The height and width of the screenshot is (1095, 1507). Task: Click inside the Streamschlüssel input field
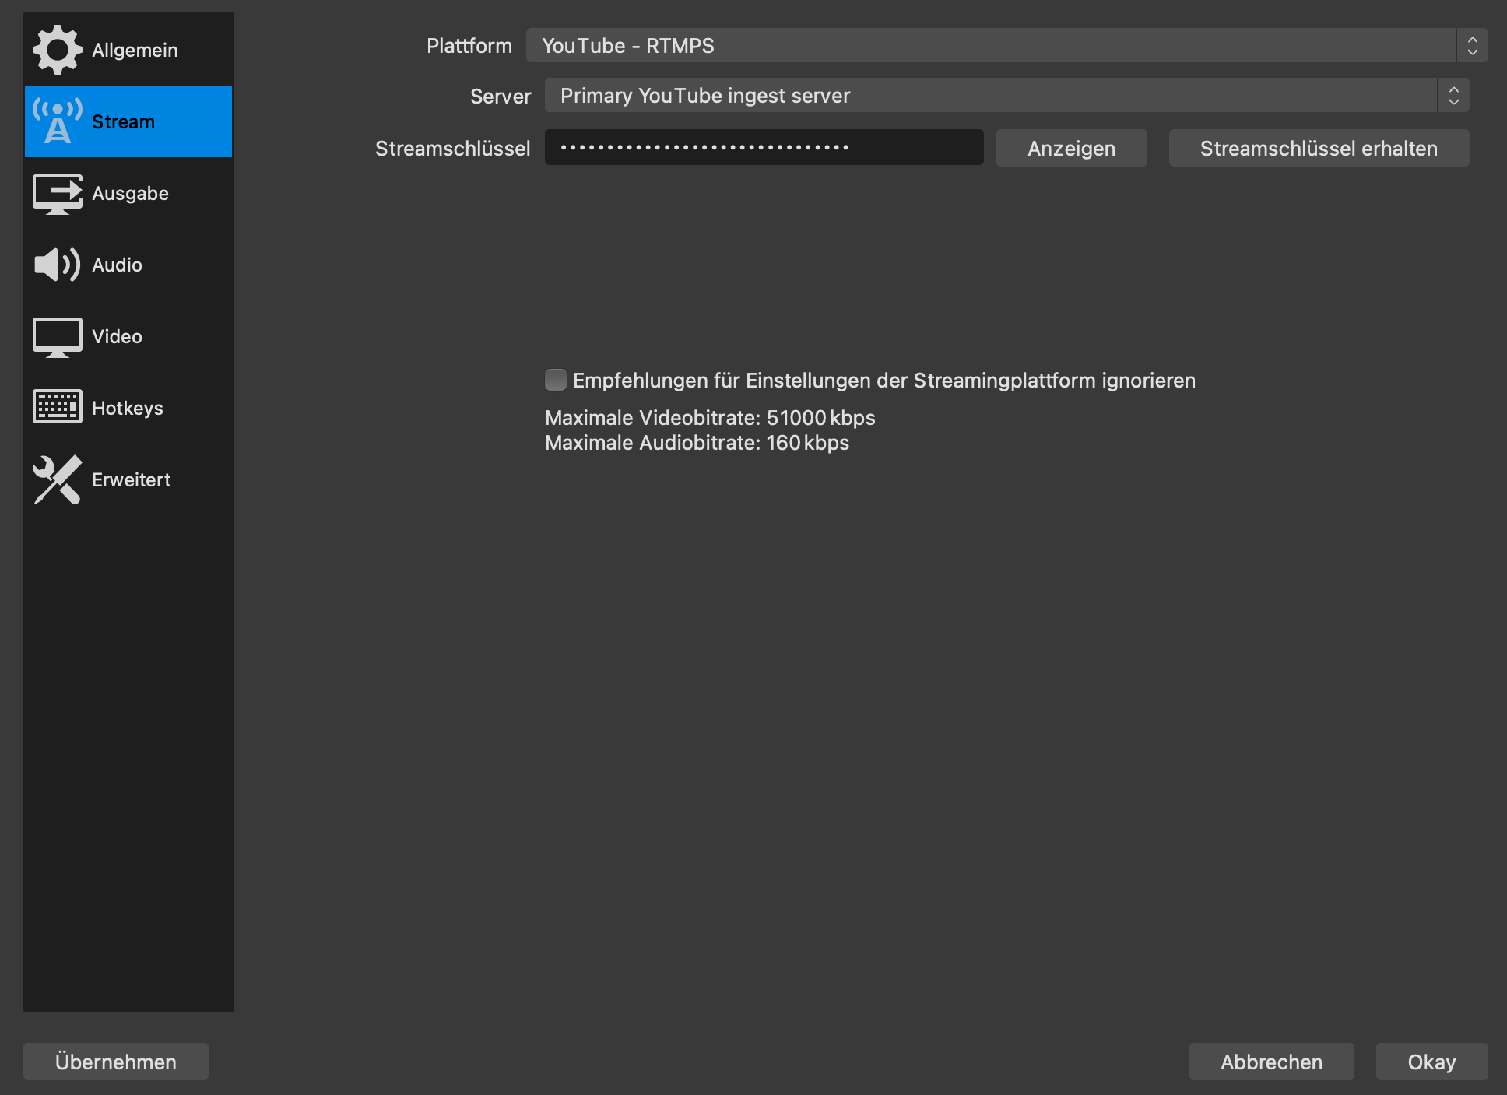pos(763,148)
